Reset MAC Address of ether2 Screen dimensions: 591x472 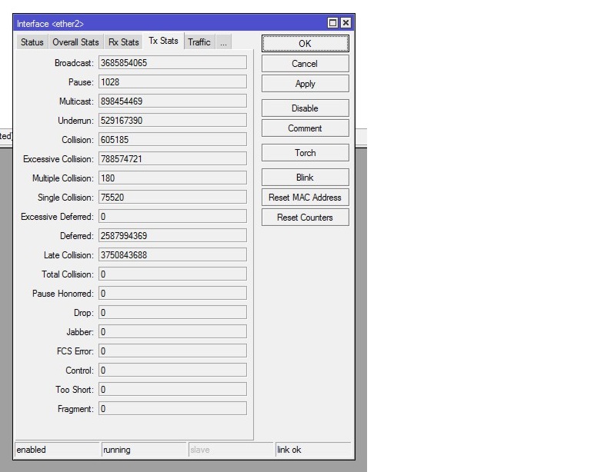tap(305, 198)
